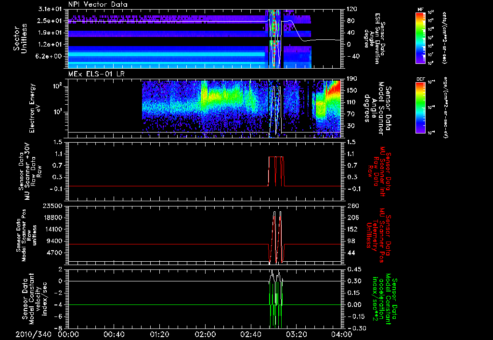Click the NF number-flux color bar
The image size is (493, 340).
point(421,37)
